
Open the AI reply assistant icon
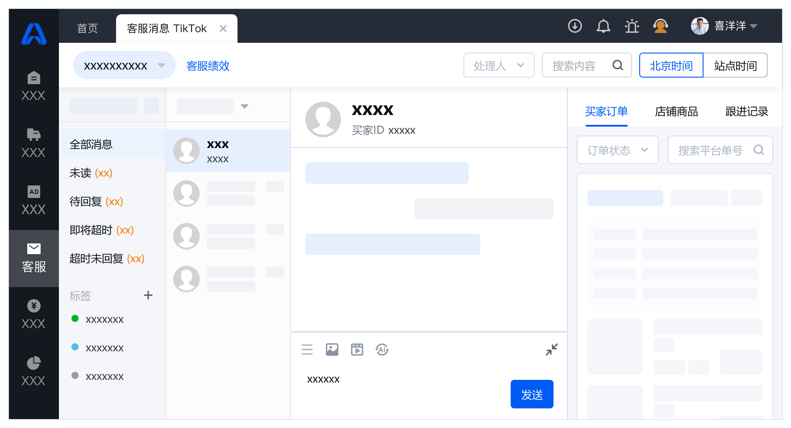[x=382, y=350]
